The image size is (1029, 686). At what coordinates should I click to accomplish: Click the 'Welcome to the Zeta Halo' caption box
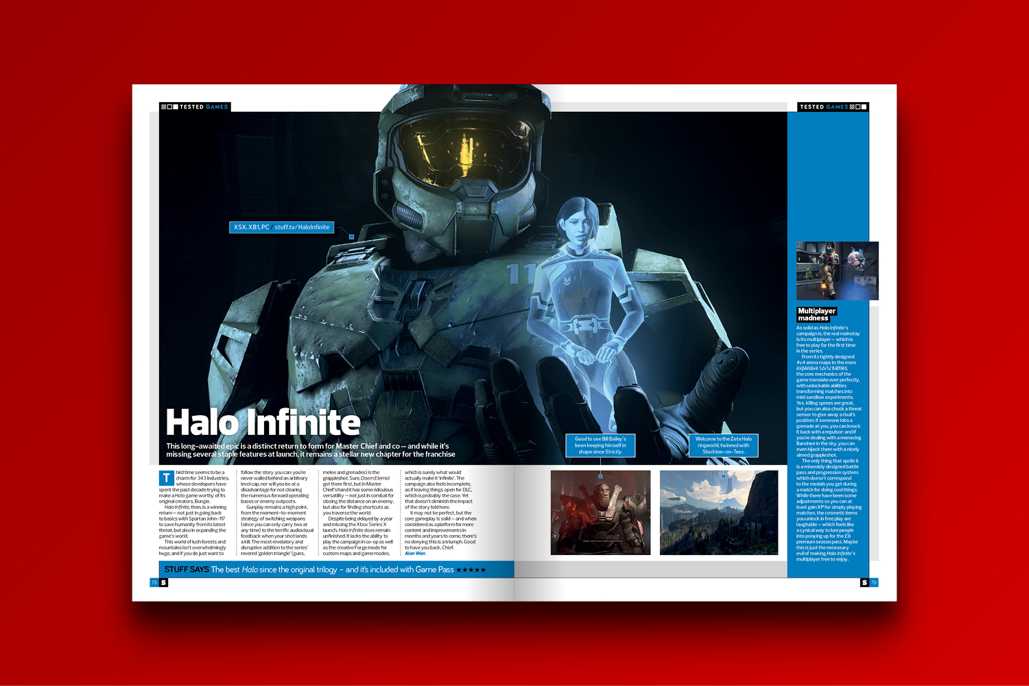point(723,445)
